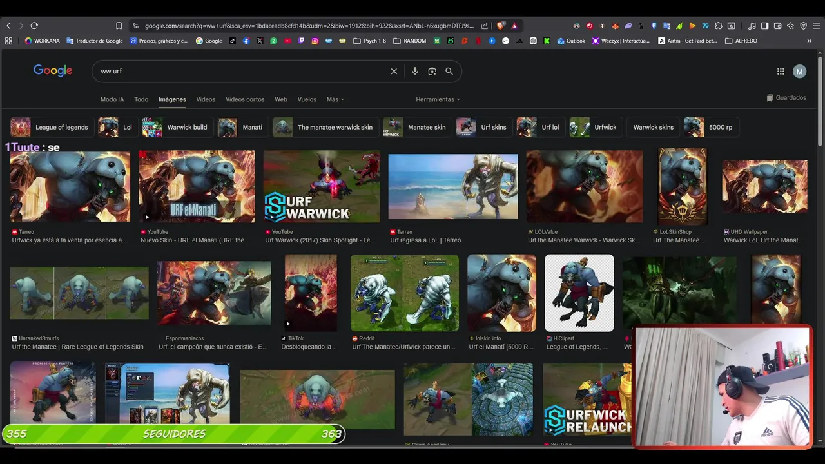Reload the page with the refresh icon

tap(34, 26)
